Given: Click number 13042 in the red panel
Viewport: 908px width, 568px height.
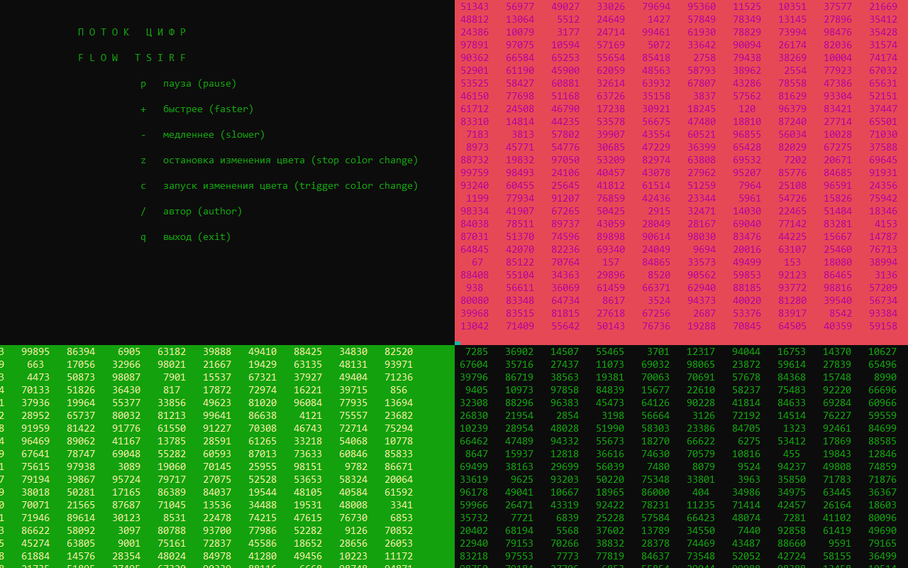Looking at the screenshot, I should point(475,326).
